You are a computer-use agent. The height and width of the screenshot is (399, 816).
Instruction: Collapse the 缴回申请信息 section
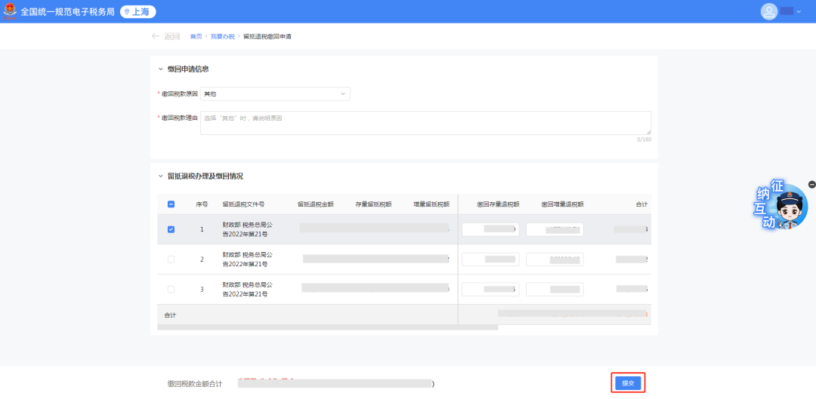pyautogui.click(x=160, y=69)
